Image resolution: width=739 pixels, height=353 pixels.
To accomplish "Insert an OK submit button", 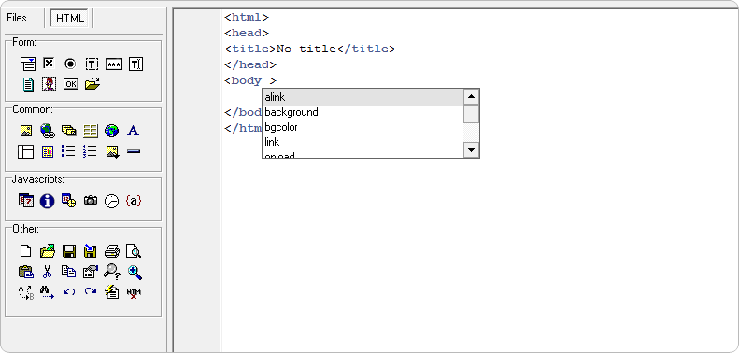I will tap(71, 84).
